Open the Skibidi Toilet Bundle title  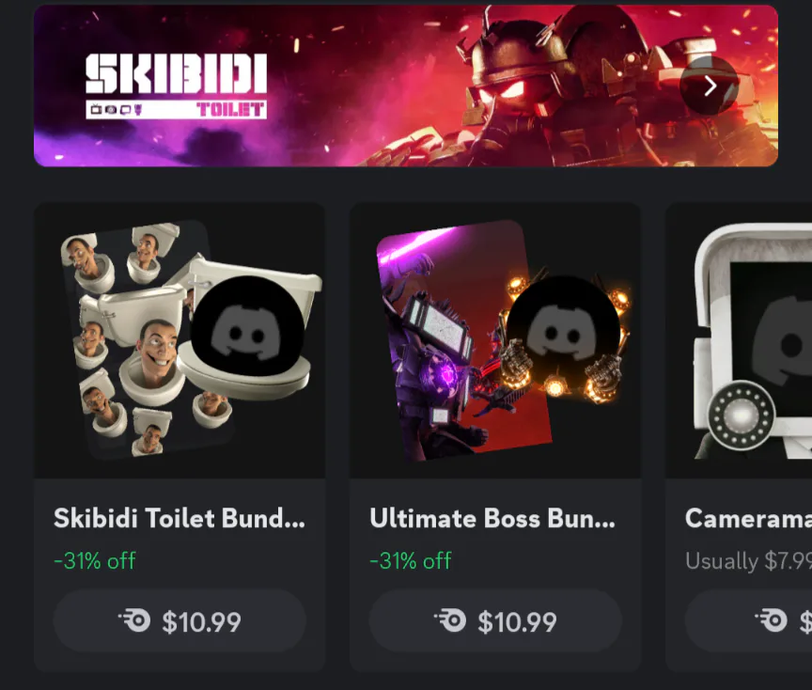click(180, 518)
